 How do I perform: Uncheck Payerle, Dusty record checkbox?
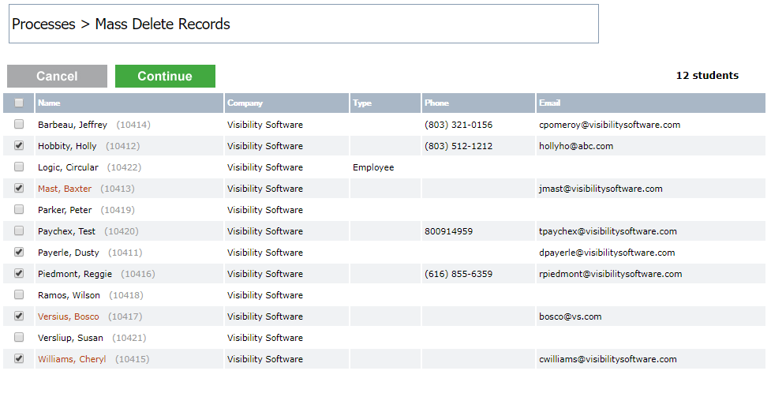[x=19, y=253]
